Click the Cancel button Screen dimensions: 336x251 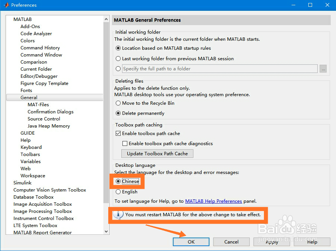point(231,242)
